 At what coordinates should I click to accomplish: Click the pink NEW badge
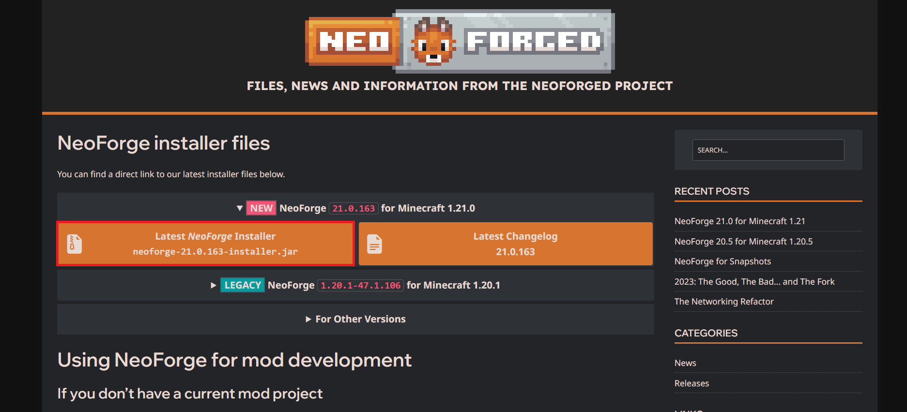(x=261, y=208)
